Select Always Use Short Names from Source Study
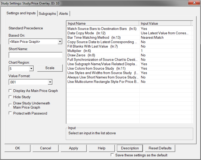This screenshot has width=201, height=160. tap(129, 77)
